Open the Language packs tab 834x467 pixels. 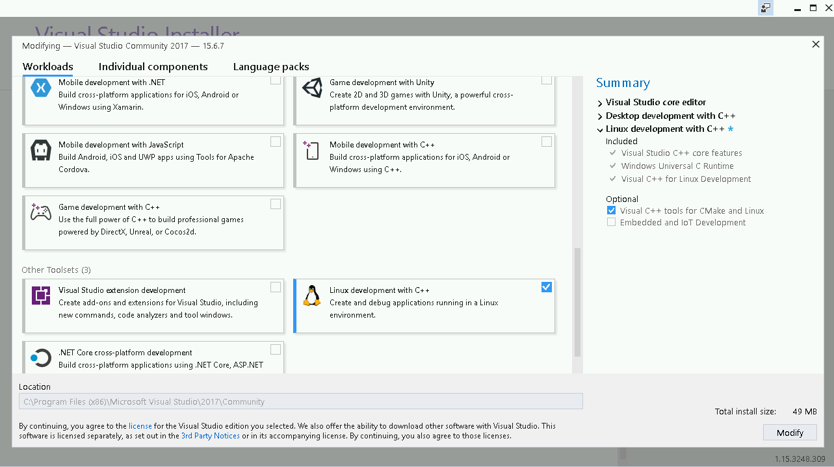[x=271, y=67]
